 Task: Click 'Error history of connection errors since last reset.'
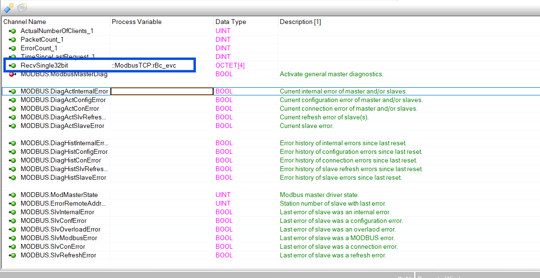click(348, 161)
